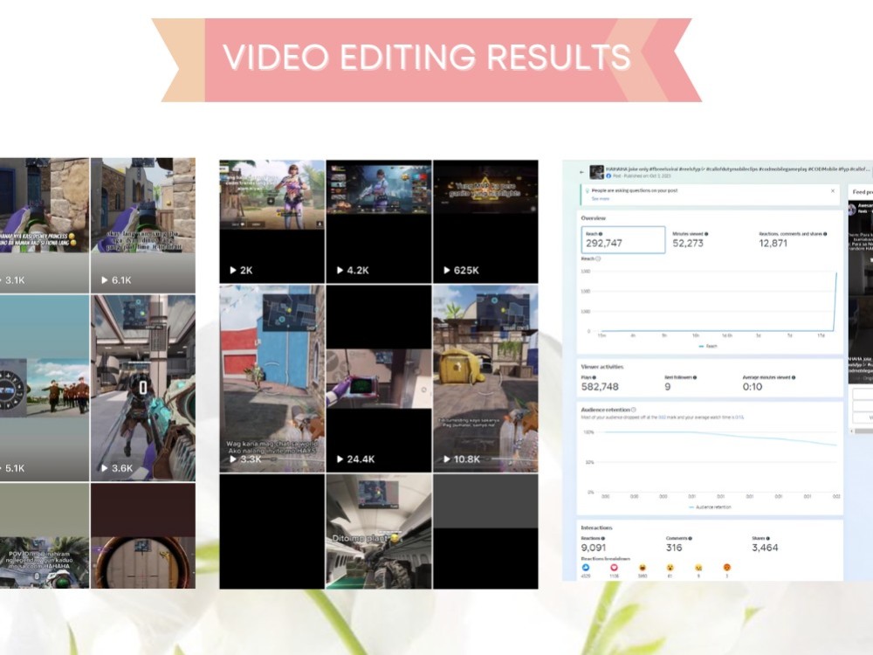873x655 pixels.
Task: Open the video thumbnail with 3.3K plays
Action: [x=272, y=379]
